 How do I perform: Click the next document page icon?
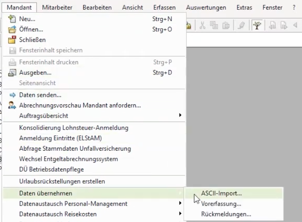pyautogui.click(x=284, y=26)
